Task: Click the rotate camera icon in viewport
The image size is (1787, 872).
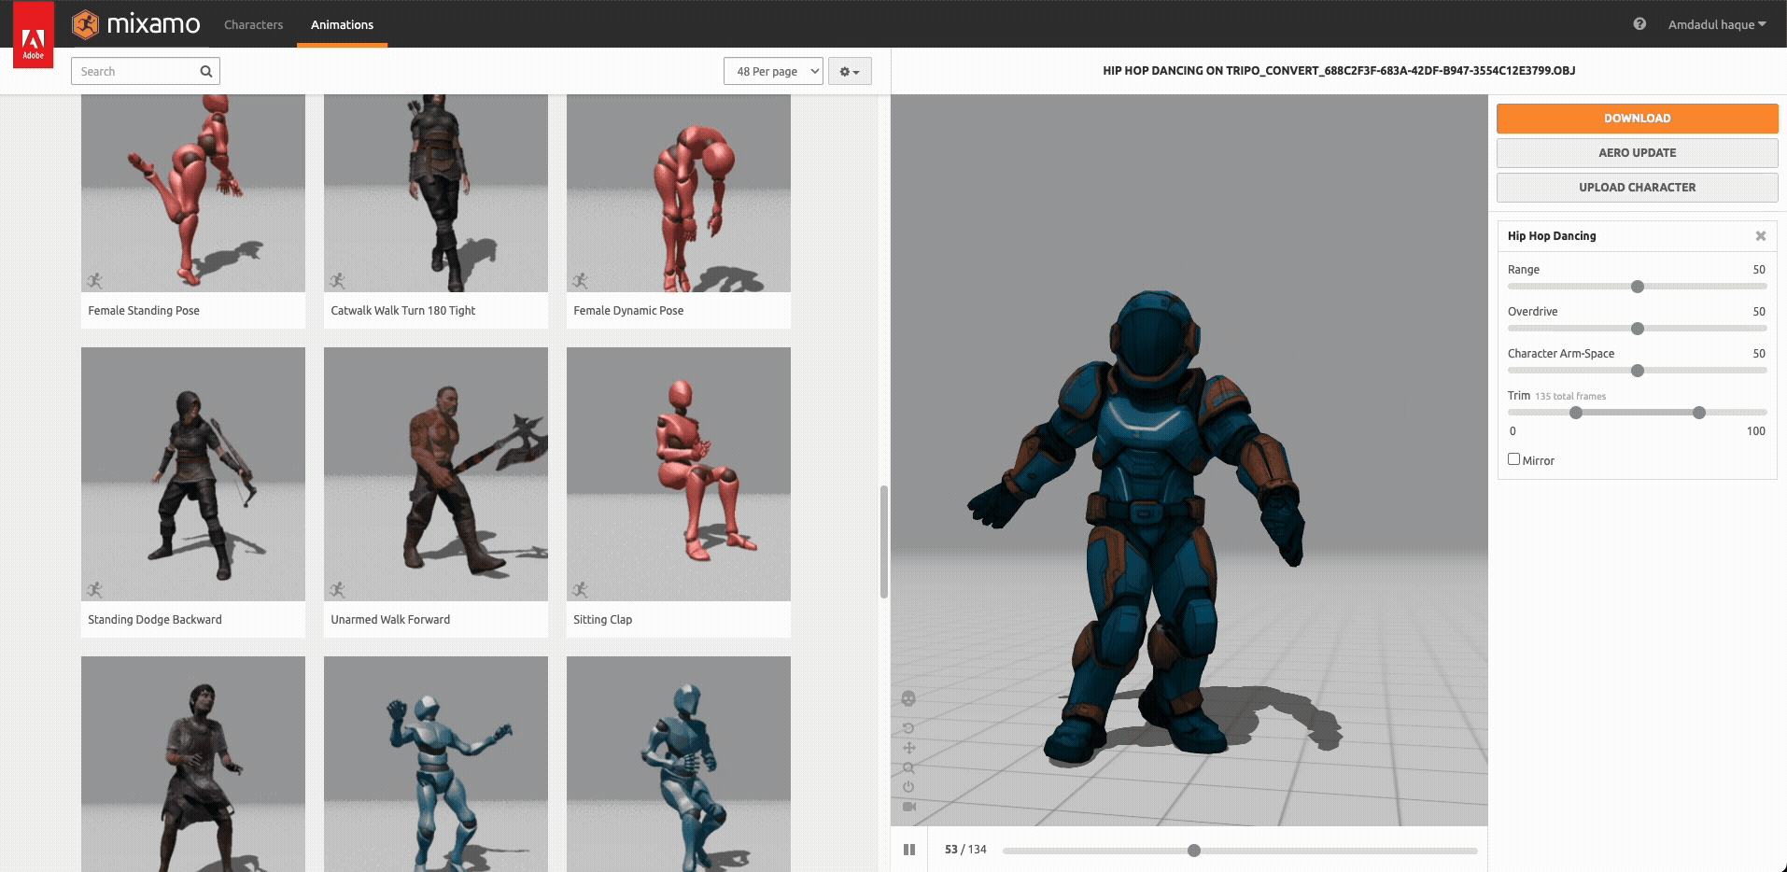Action: (x=908, y=728)
